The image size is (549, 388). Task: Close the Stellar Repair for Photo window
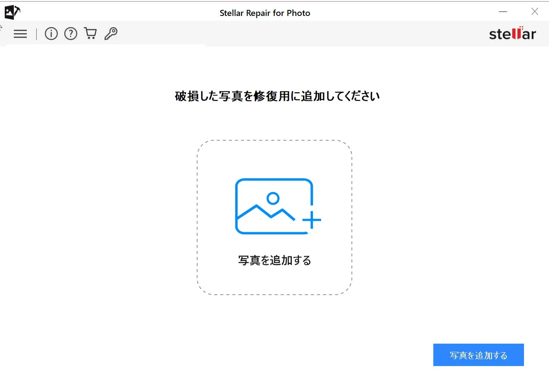[535, 12]
